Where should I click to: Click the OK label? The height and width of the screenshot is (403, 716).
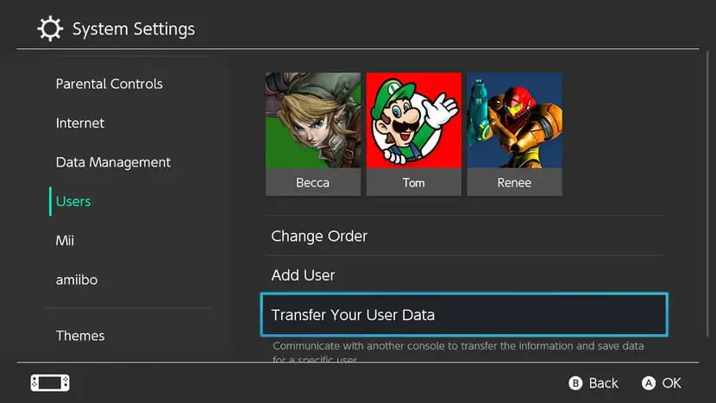(671, 382)
